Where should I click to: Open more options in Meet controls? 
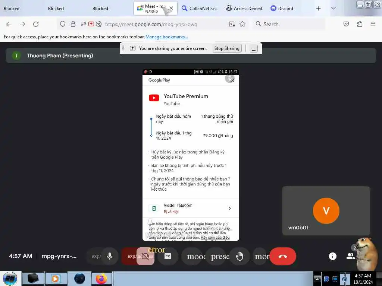click(261, 256)
